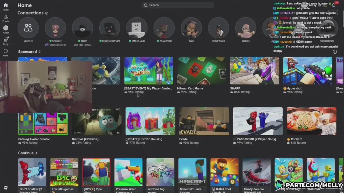
Task: Open Hunty Zombie game tile
Action: (256, 172)
